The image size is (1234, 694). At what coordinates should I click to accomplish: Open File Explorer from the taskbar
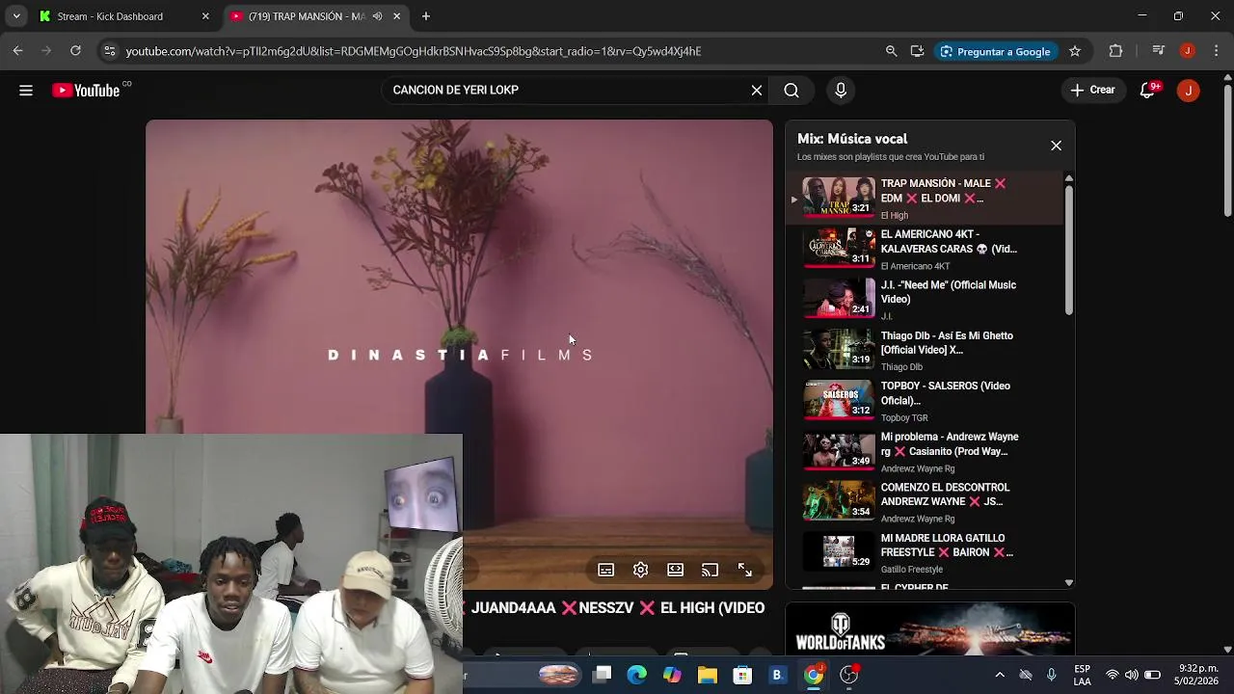coord(708,675)
